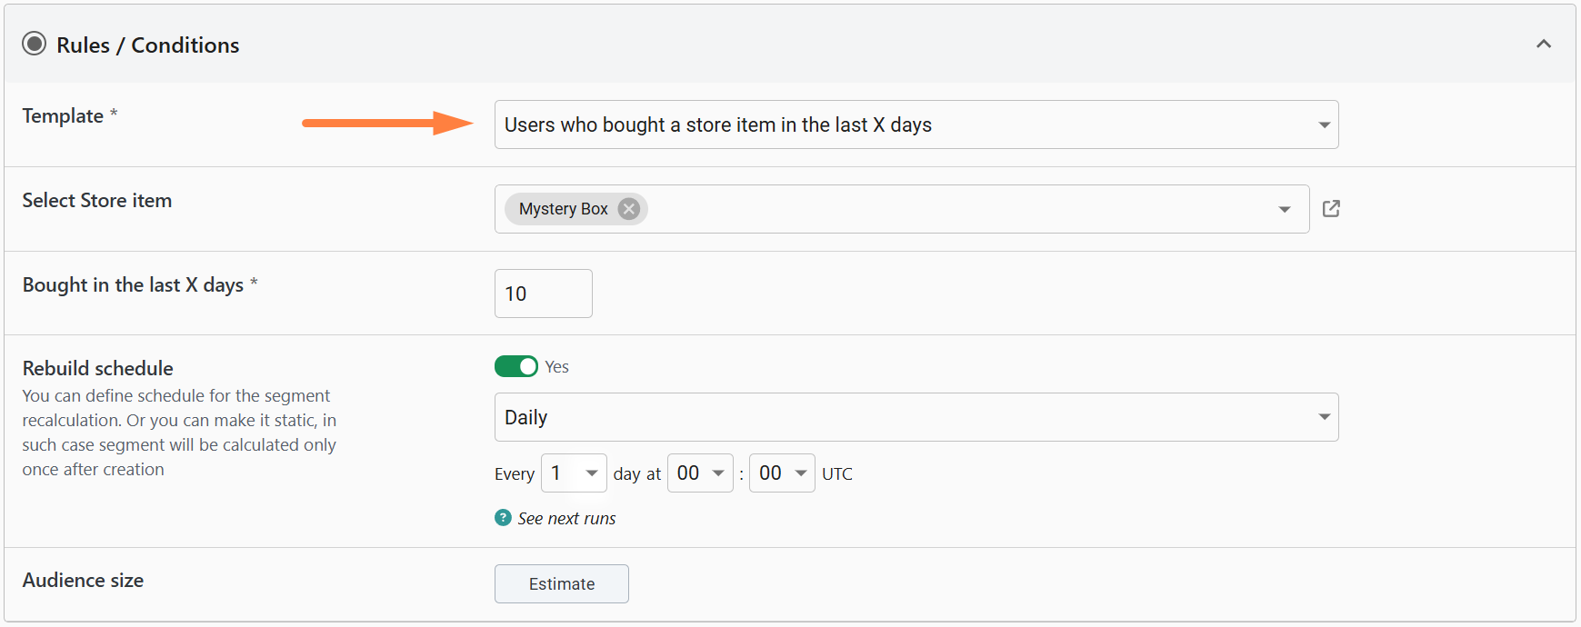Open the minutes selector before UTC
This screenshot has height=627, width=1581.
pyautogui.click(x=781, y=473)
